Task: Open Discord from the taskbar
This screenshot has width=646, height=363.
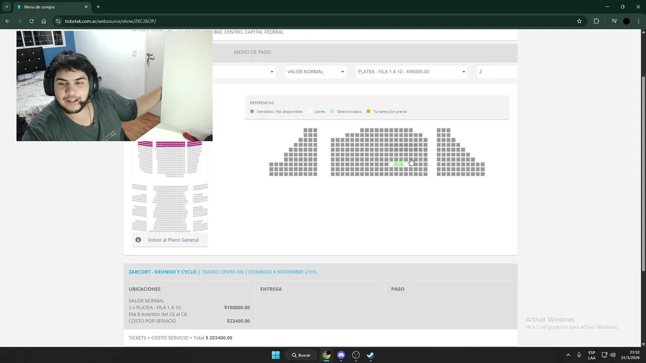Action: tap(341, 355)
